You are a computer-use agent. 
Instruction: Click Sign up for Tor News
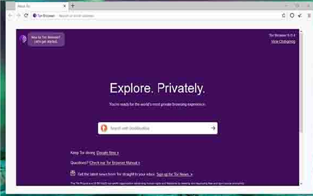[x=175, y=174]
